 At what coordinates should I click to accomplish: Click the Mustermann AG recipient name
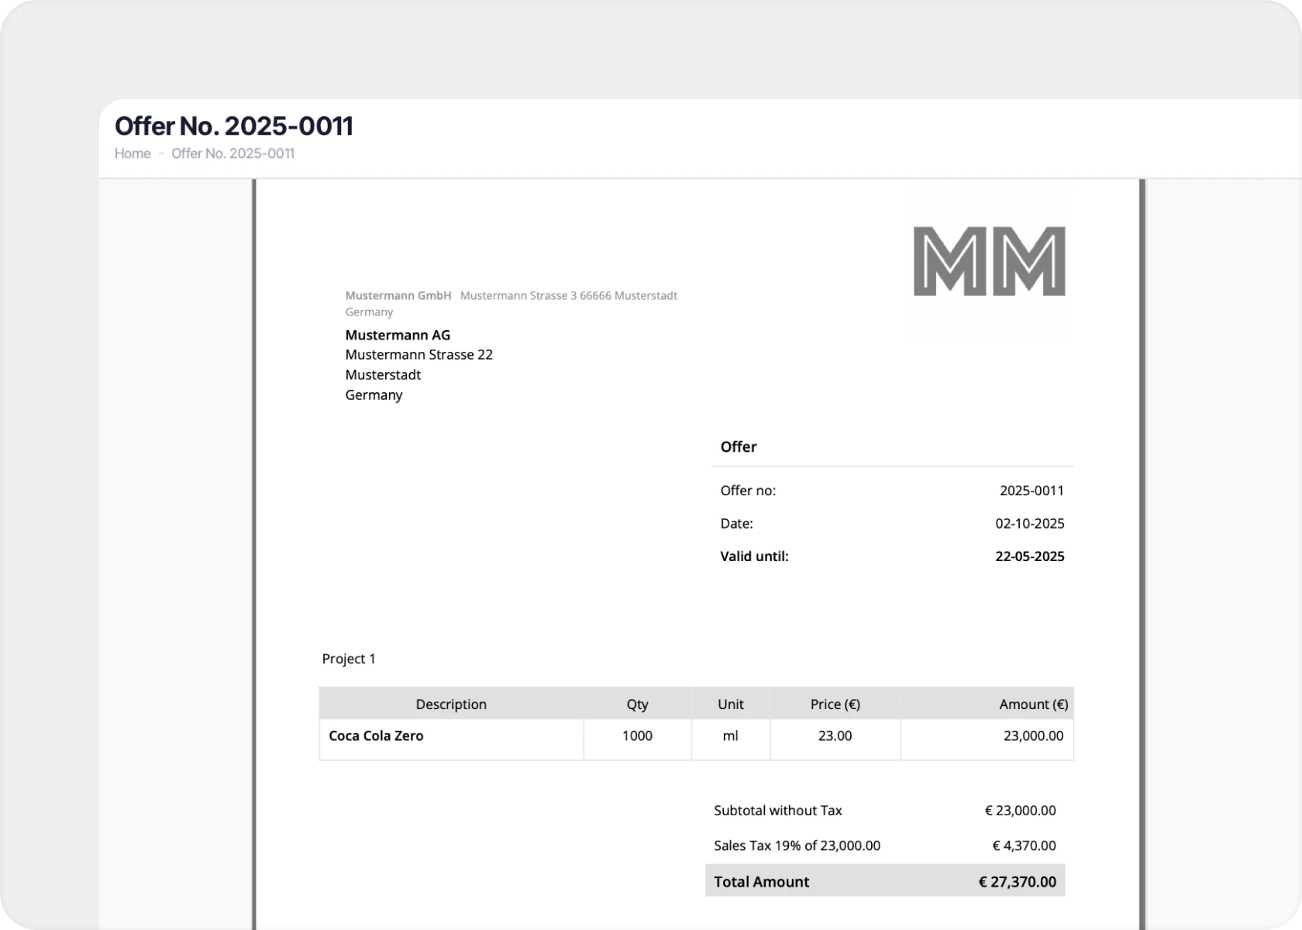[x=398, y=335]
